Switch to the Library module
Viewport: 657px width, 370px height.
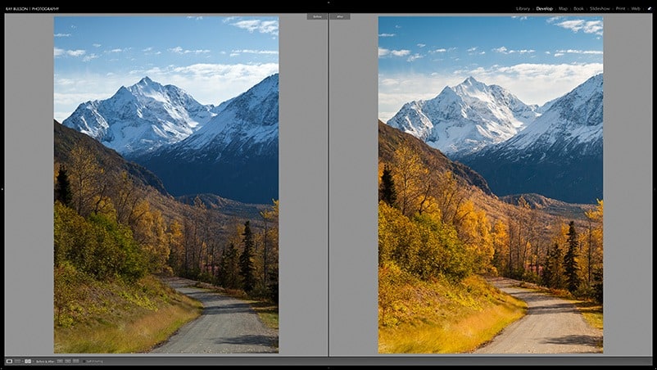click(523, 8)
